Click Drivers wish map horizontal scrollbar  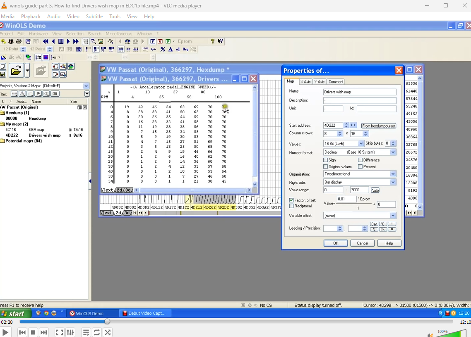point(192,190)
